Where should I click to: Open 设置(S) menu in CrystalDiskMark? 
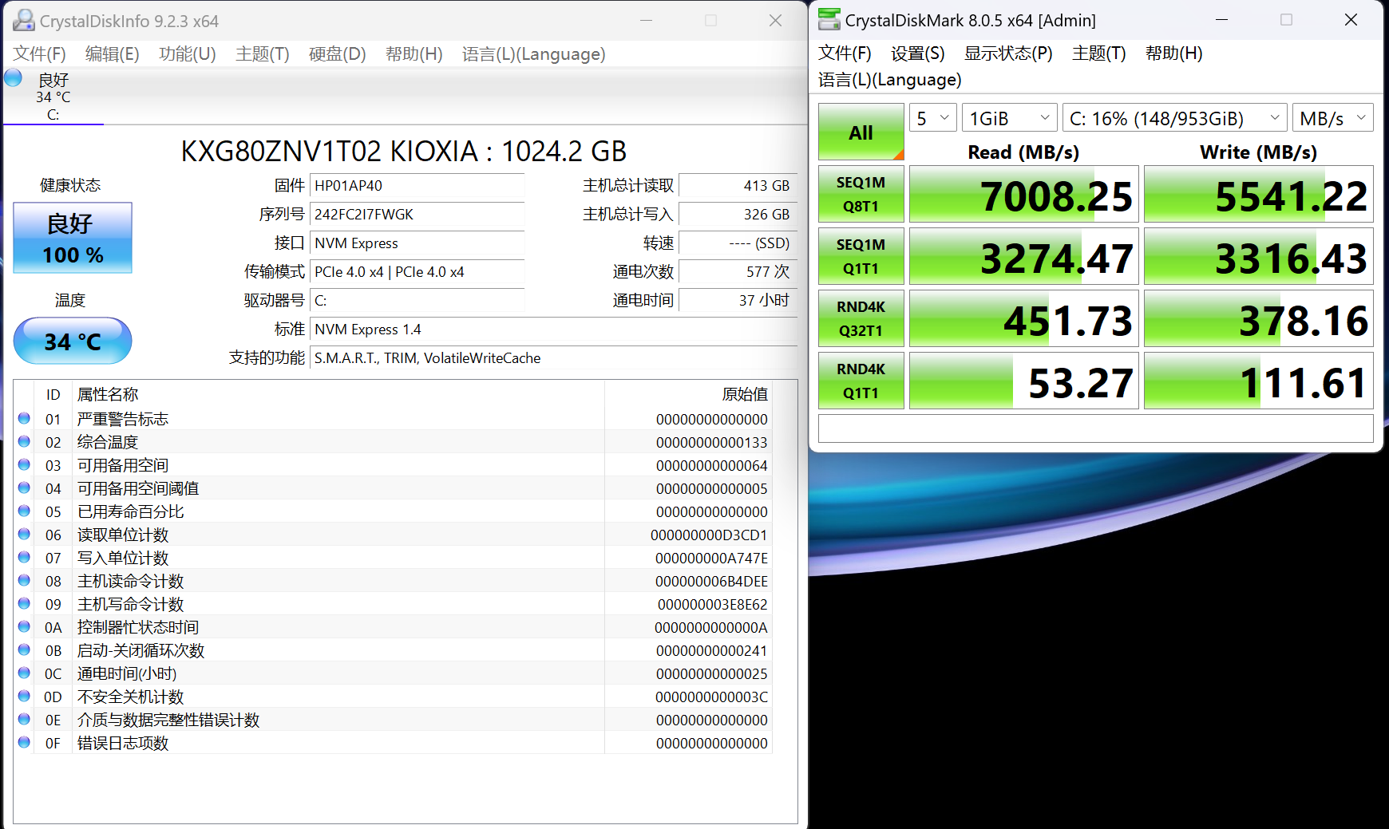[918, 53]
